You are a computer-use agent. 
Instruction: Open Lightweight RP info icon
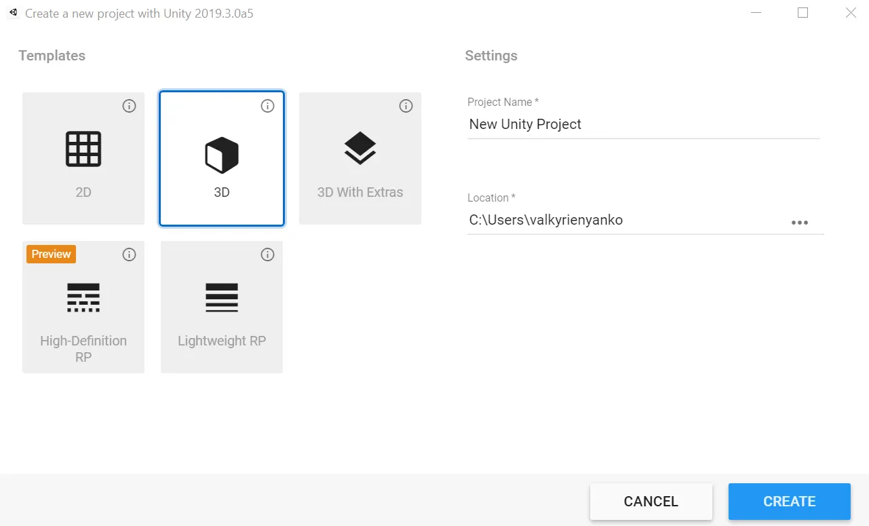[267, 255]
